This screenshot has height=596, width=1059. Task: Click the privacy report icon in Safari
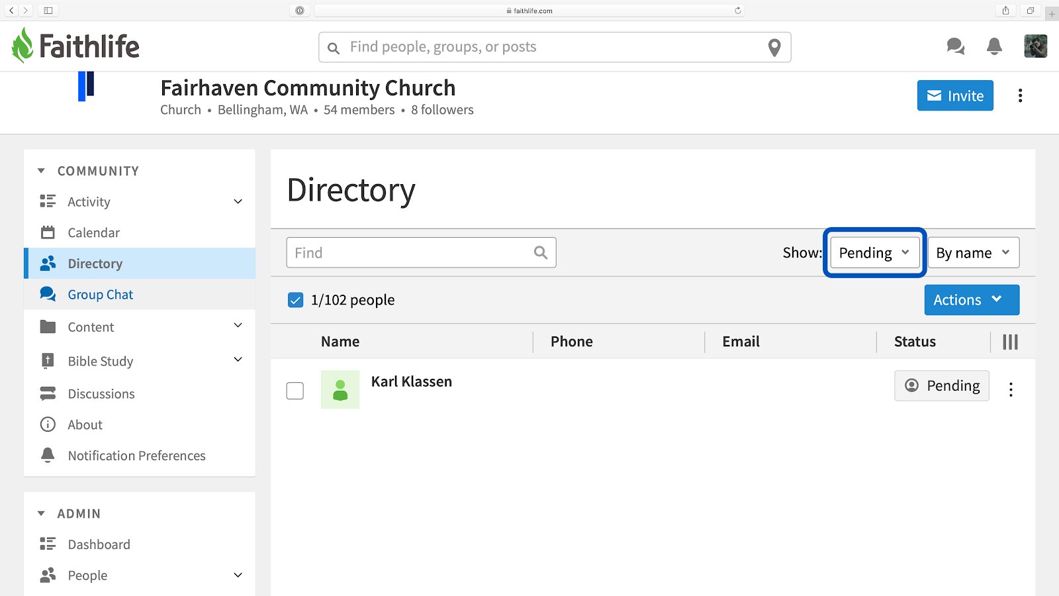(x=300, y=11)
